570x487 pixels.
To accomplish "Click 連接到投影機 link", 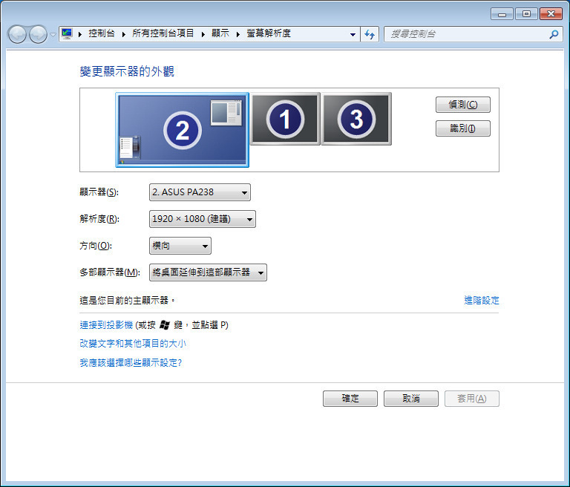I will [106, 324].
